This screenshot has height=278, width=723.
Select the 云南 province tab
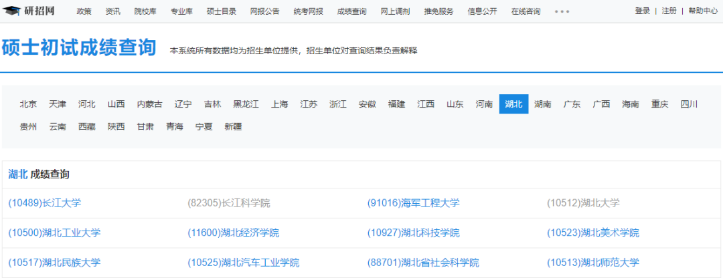tap(58, 126)
